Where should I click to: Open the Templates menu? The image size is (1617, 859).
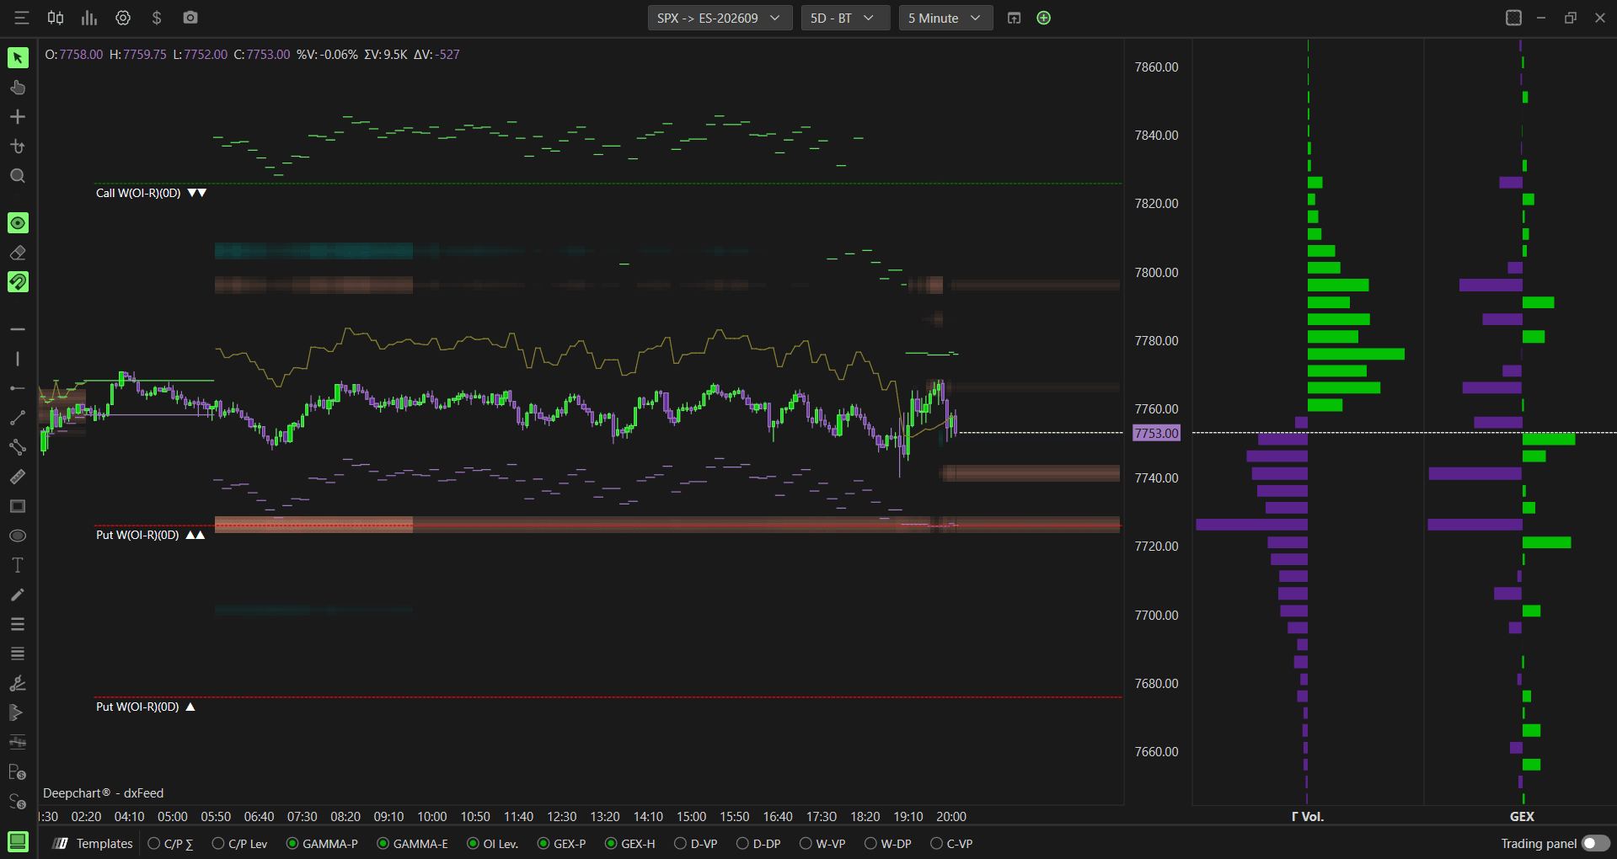point(94,843)
